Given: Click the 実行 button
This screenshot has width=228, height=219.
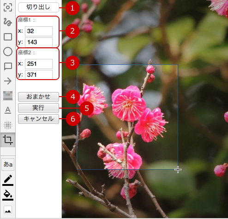Looking at the screenshot, I should point(38,108).
